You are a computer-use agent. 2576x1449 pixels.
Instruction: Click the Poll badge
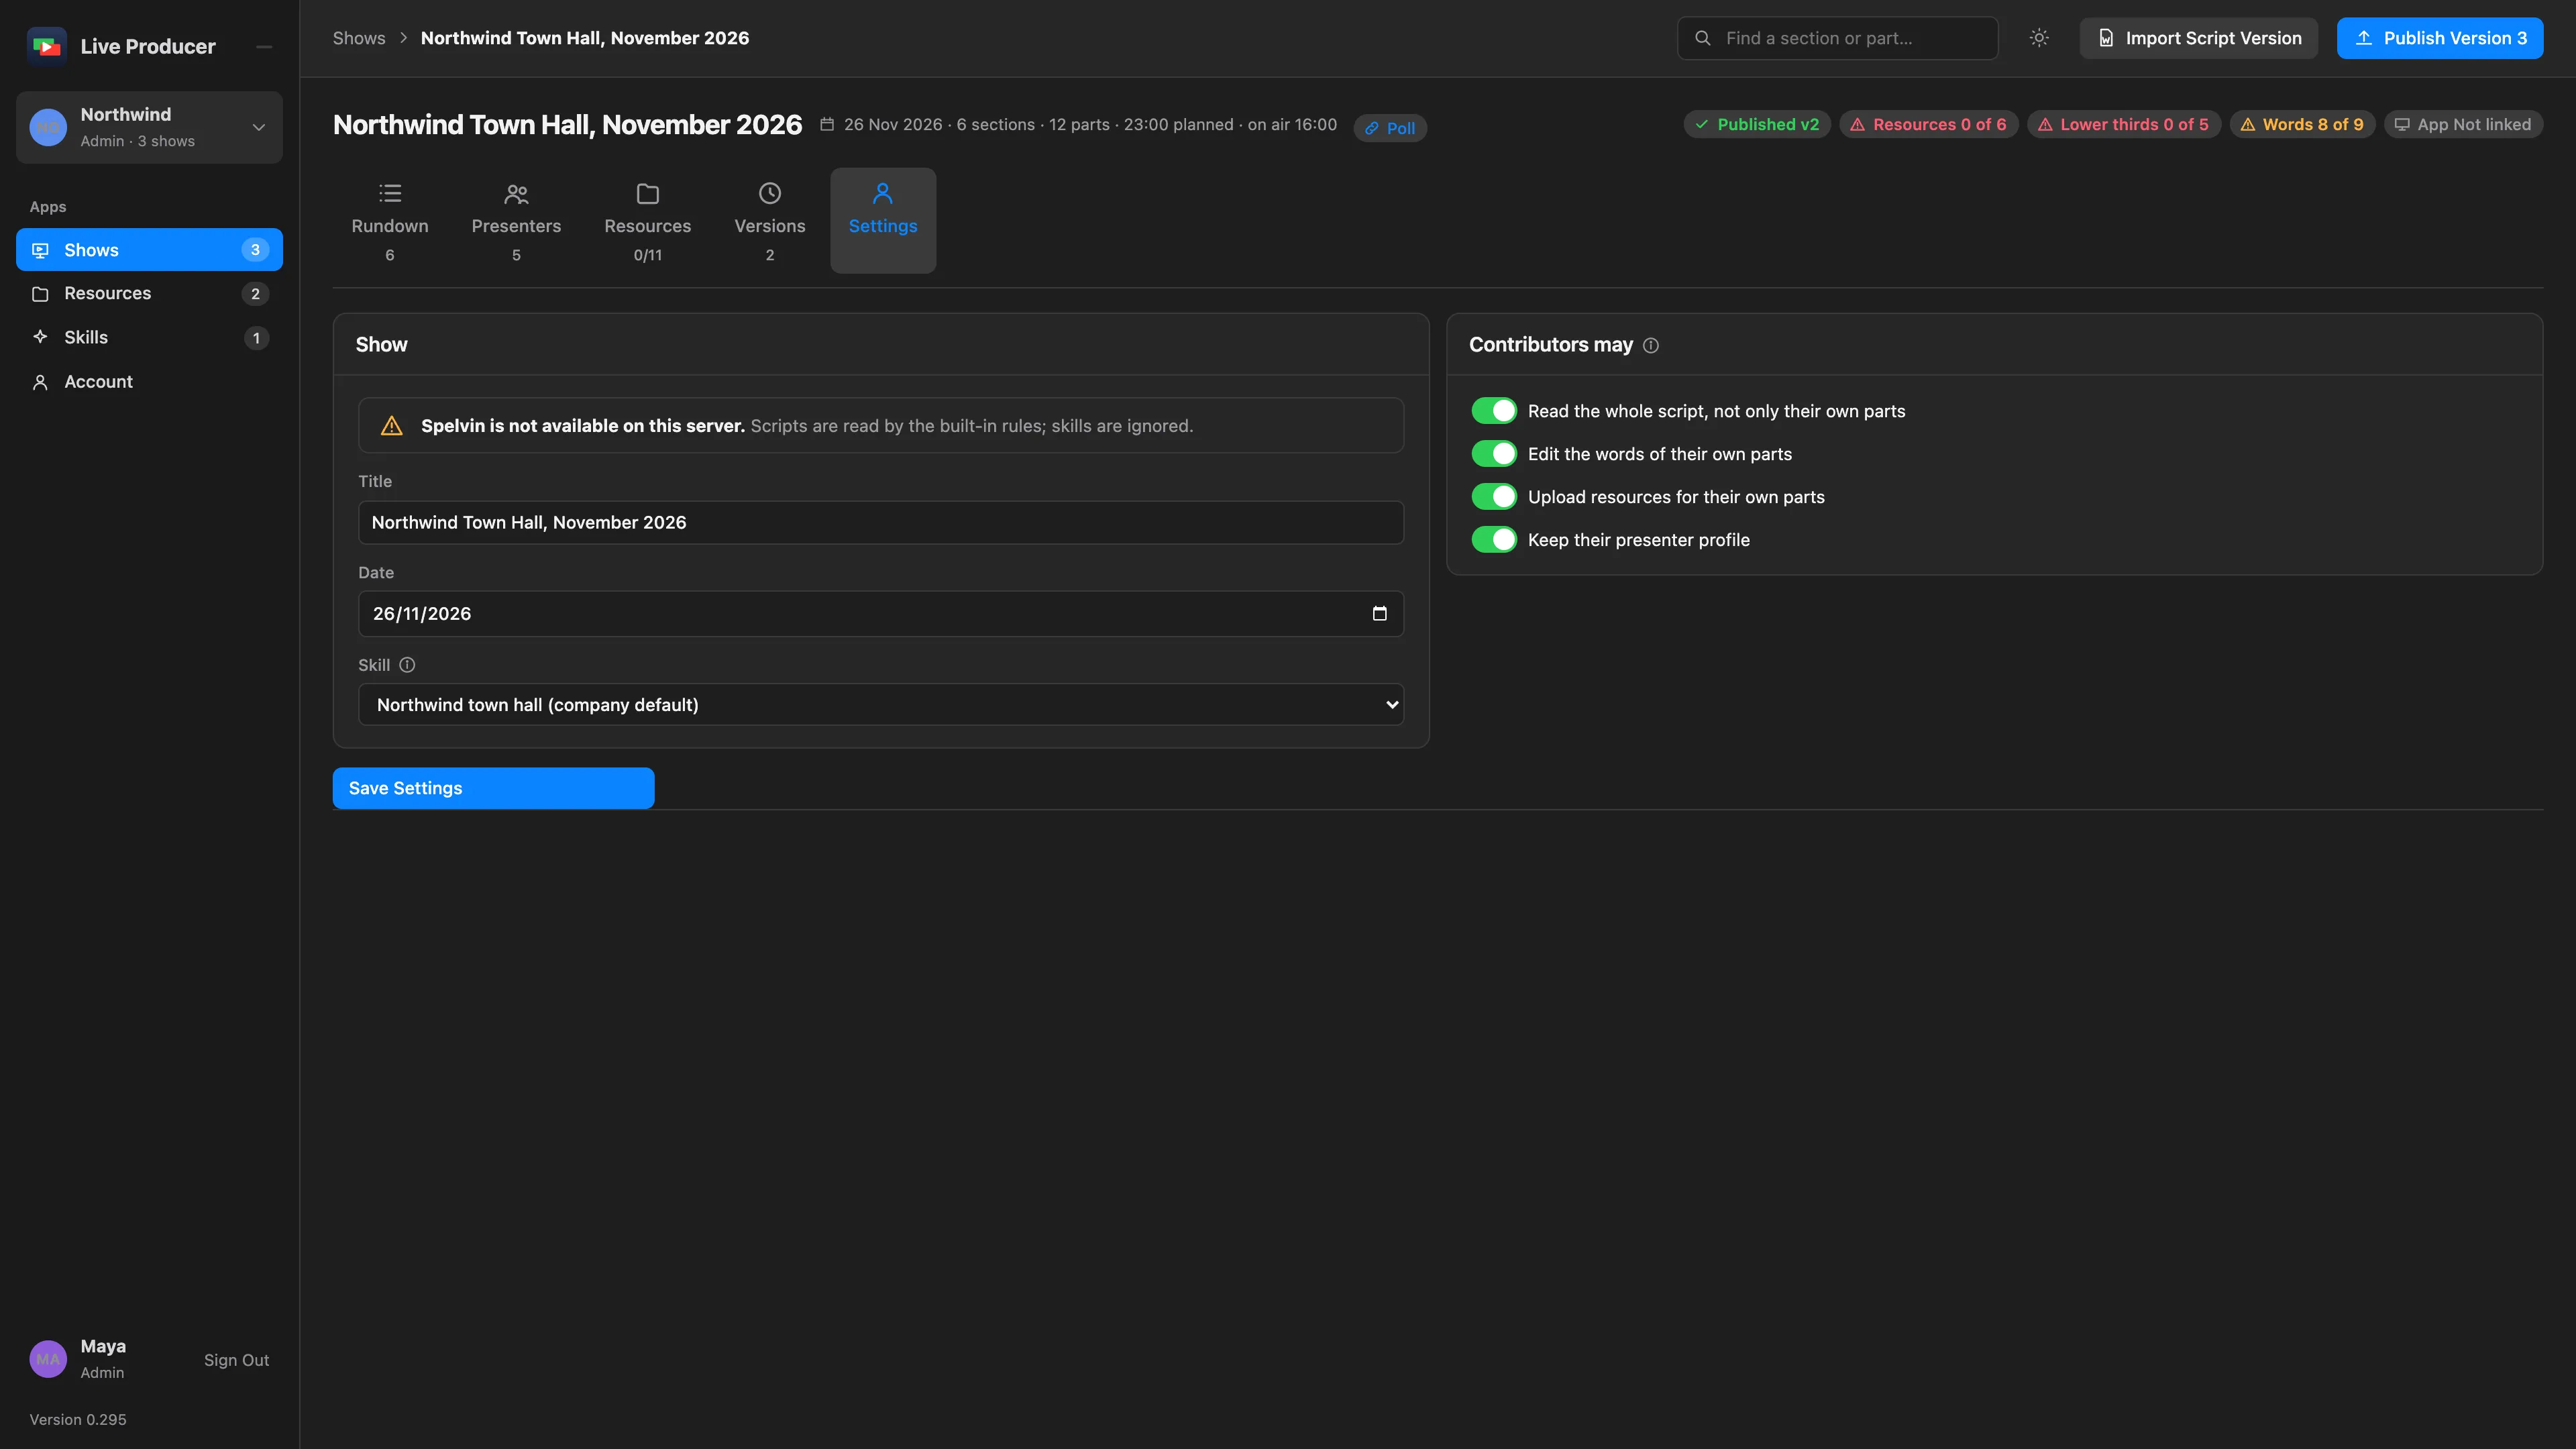click(x=1390, y=128)
